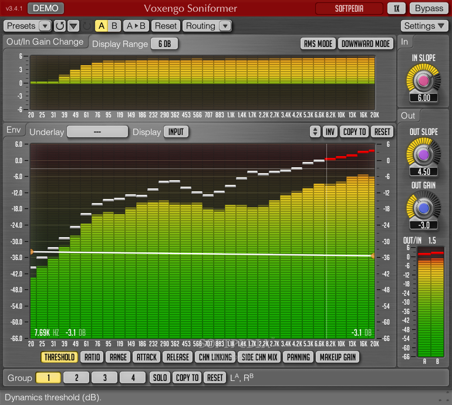This screenshot has width=452, height=405.
Task: Click the '7.69K HZ' frequency readout
Action: tap(46, 333)
